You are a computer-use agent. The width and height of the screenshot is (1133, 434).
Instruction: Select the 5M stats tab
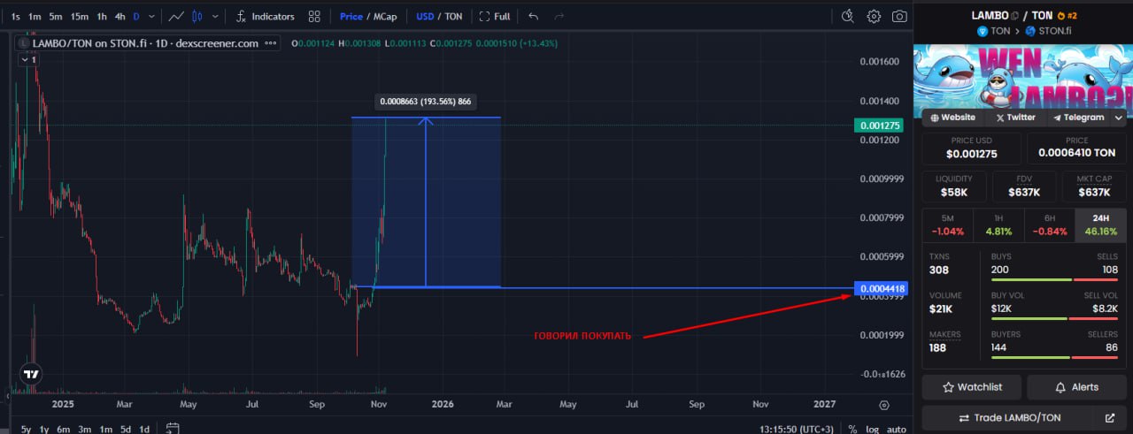click(x=947, y=225)
